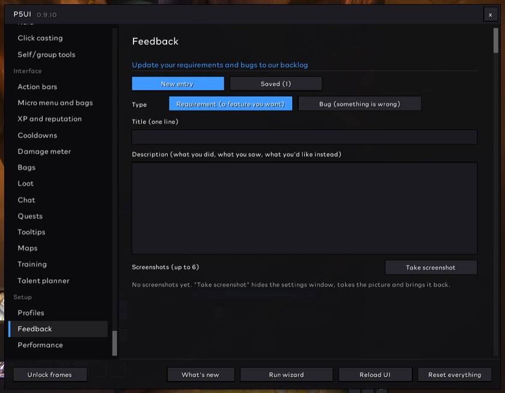505x393 pixels.
Task: Select Profiles under Setup
Action: click(31, 313)
